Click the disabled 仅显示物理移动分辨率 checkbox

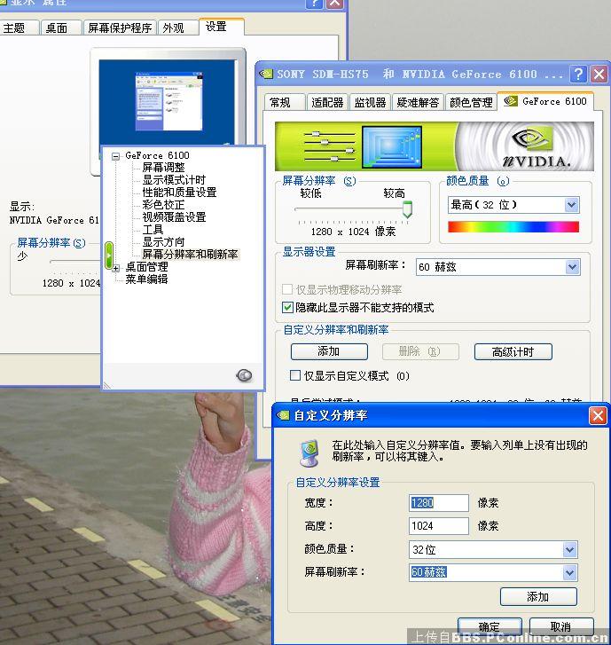pos(287,289)
